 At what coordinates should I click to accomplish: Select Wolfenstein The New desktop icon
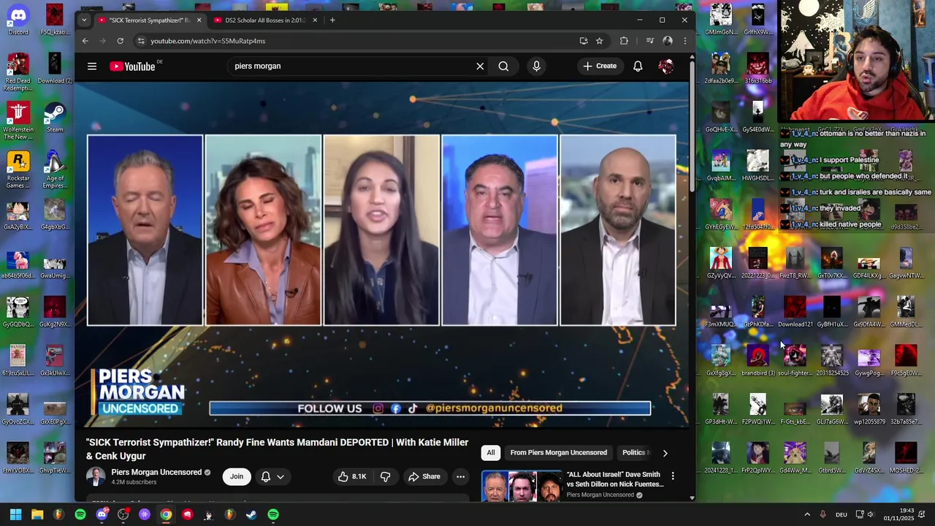point(18,121)
